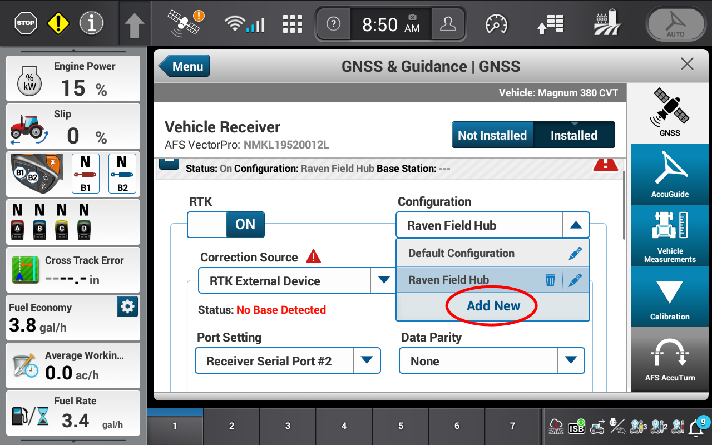Viewport: 712px width, 445px height.
Task: Select the Raven Field Hub option
Action: (x=493, y=280)
